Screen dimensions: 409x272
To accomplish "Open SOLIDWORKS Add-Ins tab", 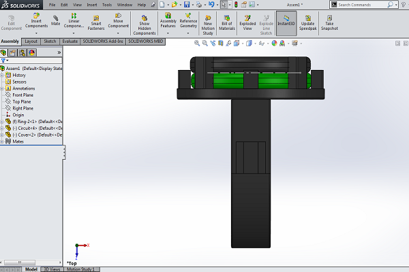I will (103, 41).
